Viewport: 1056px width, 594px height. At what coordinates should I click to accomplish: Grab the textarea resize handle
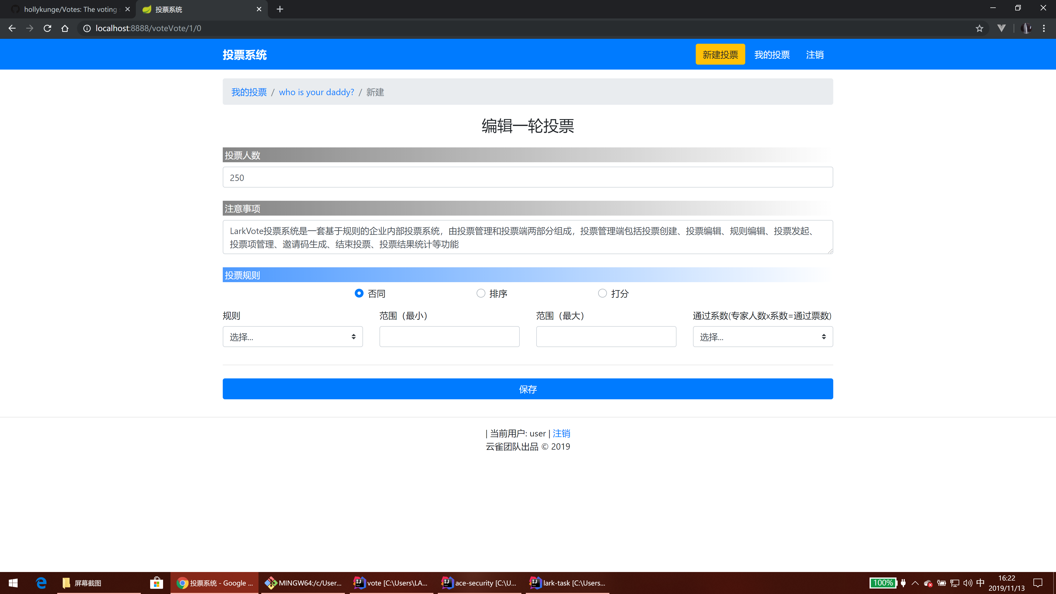click(830, 251)
